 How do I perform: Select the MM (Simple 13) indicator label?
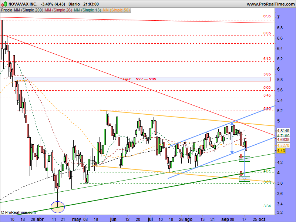tap(87, 10)
